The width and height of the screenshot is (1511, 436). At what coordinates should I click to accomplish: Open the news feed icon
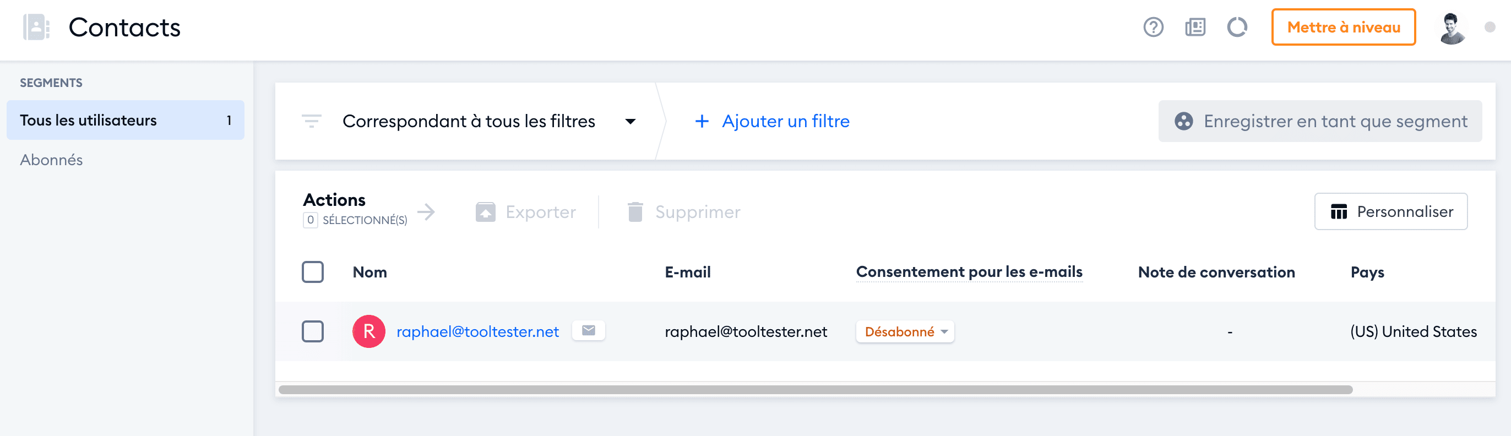coord(1195,27)
